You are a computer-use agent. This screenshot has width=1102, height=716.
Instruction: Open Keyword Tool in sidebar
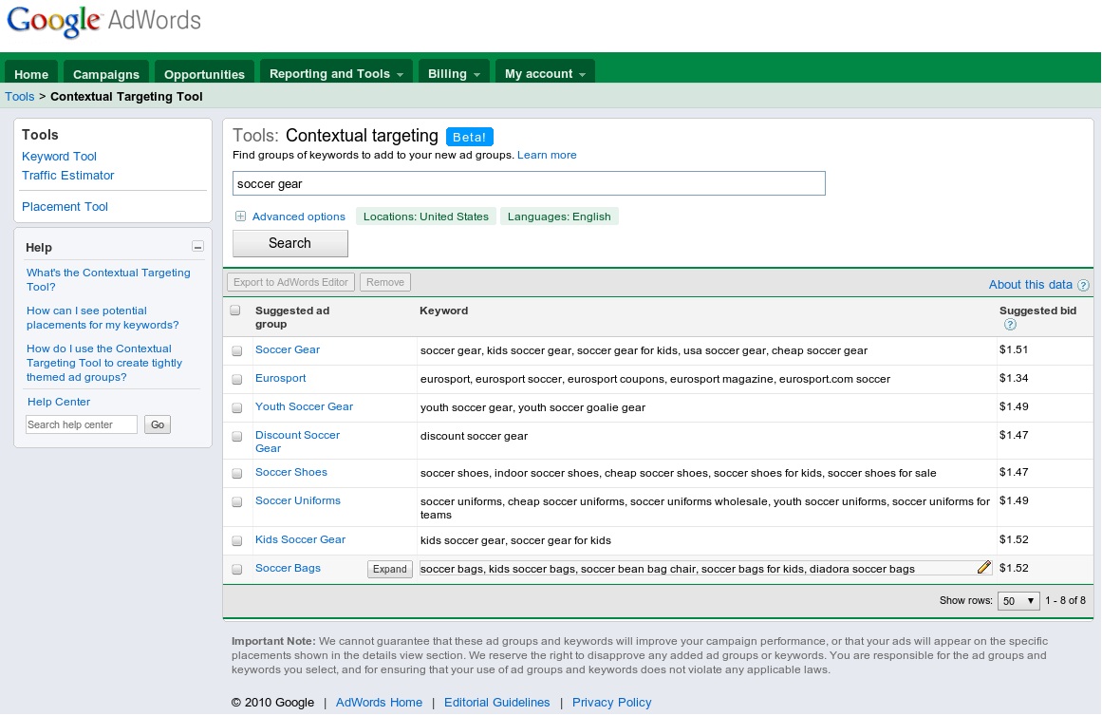tap(59, 156)
